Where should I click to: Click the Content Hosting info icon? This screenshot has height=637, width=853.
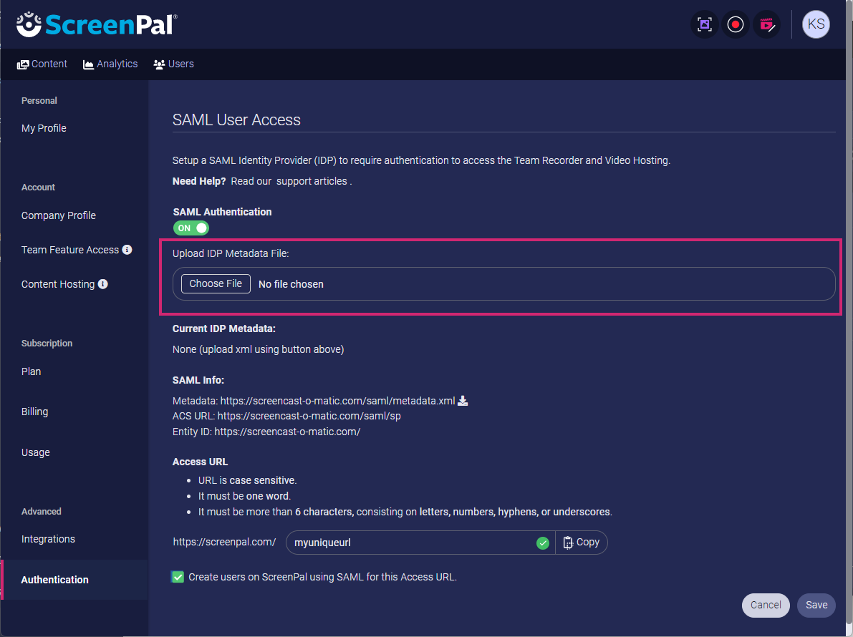[x=103, y=283]
